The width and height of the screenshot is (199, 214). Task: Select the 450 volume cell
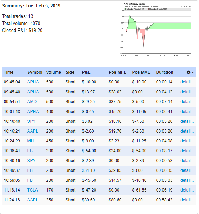tap(49, 141)
